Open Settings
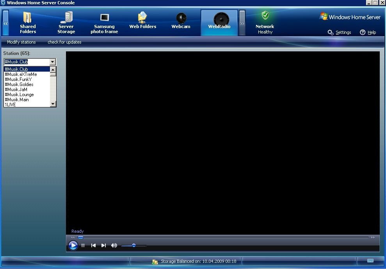The width and height of the screenshot is (386, 269). (339, 32)
